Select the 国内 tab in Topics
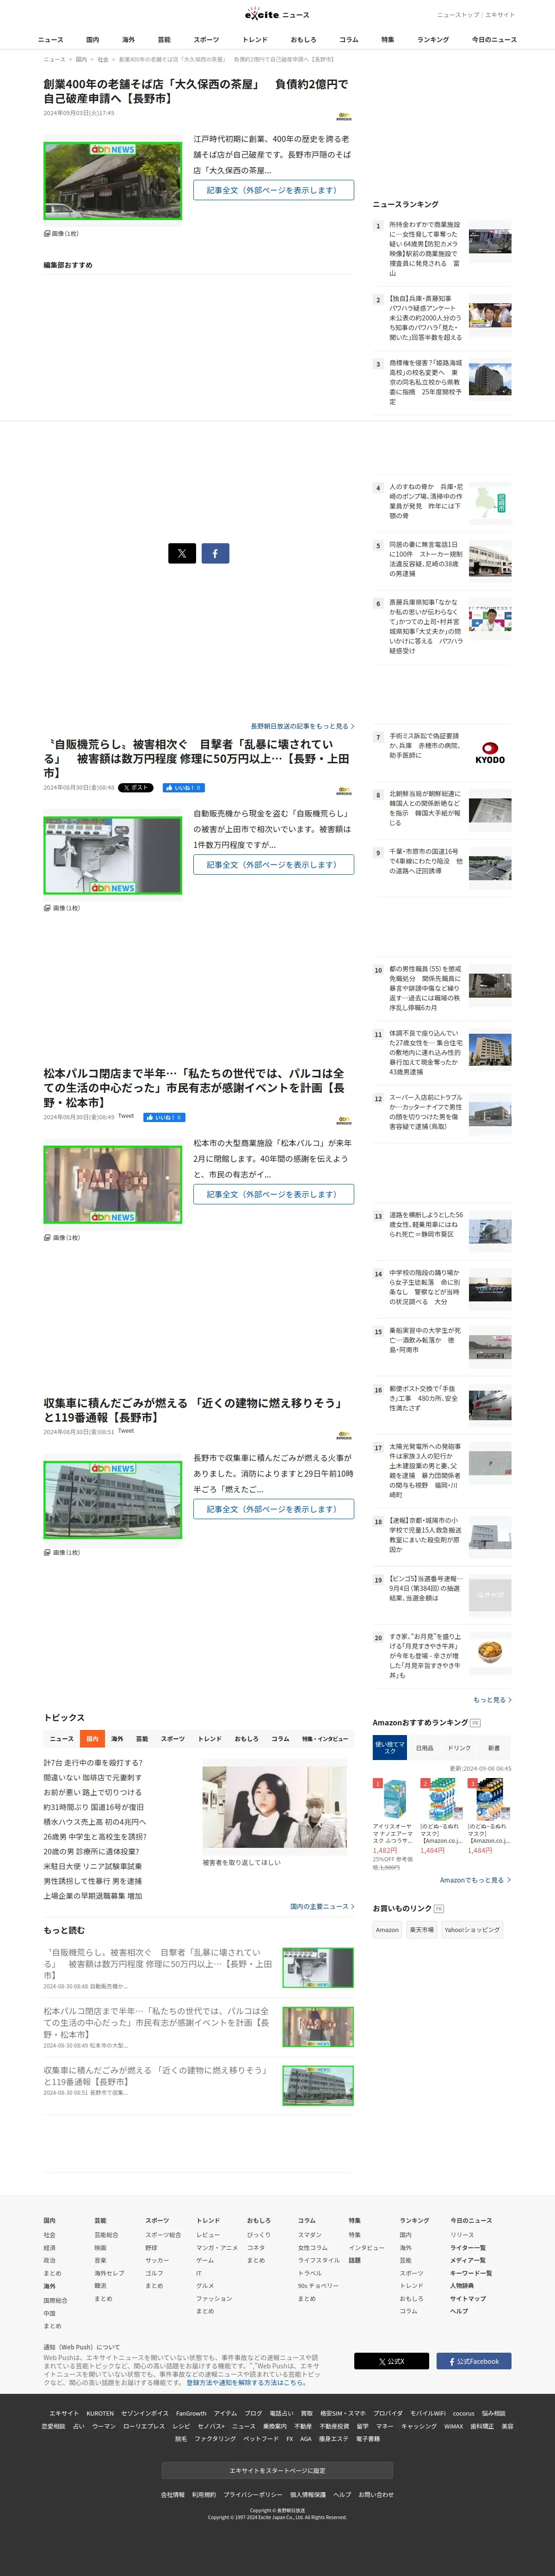 pos(92,1739)
